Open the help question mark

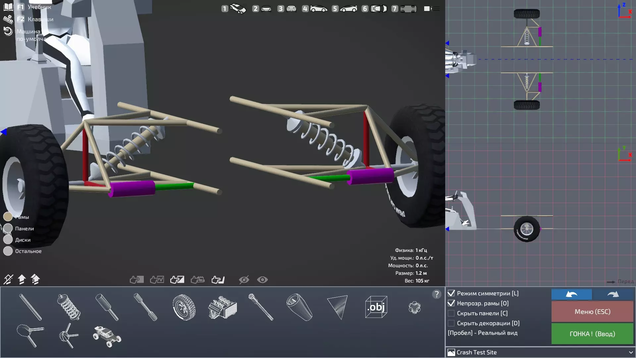pyautogui.click(x=437, y=294)
